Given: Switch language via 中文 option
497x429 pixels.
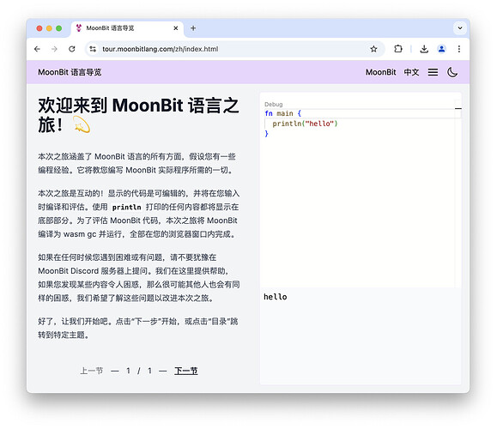Looking at the screenshot, I should pyautogui.click(x=411, y=72).
